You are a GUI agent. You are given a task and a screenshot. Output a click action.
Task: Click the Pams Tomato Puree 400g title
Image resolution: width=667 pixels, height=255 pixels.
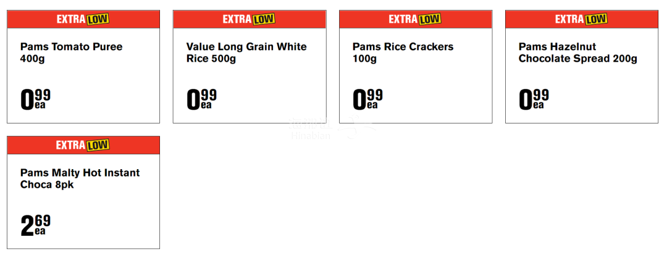(x=71, y=52)
